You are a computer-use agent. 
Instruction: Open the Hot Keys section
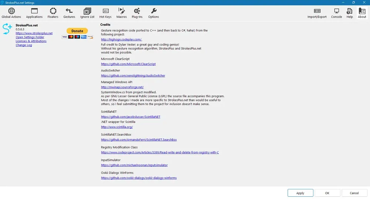105,13
